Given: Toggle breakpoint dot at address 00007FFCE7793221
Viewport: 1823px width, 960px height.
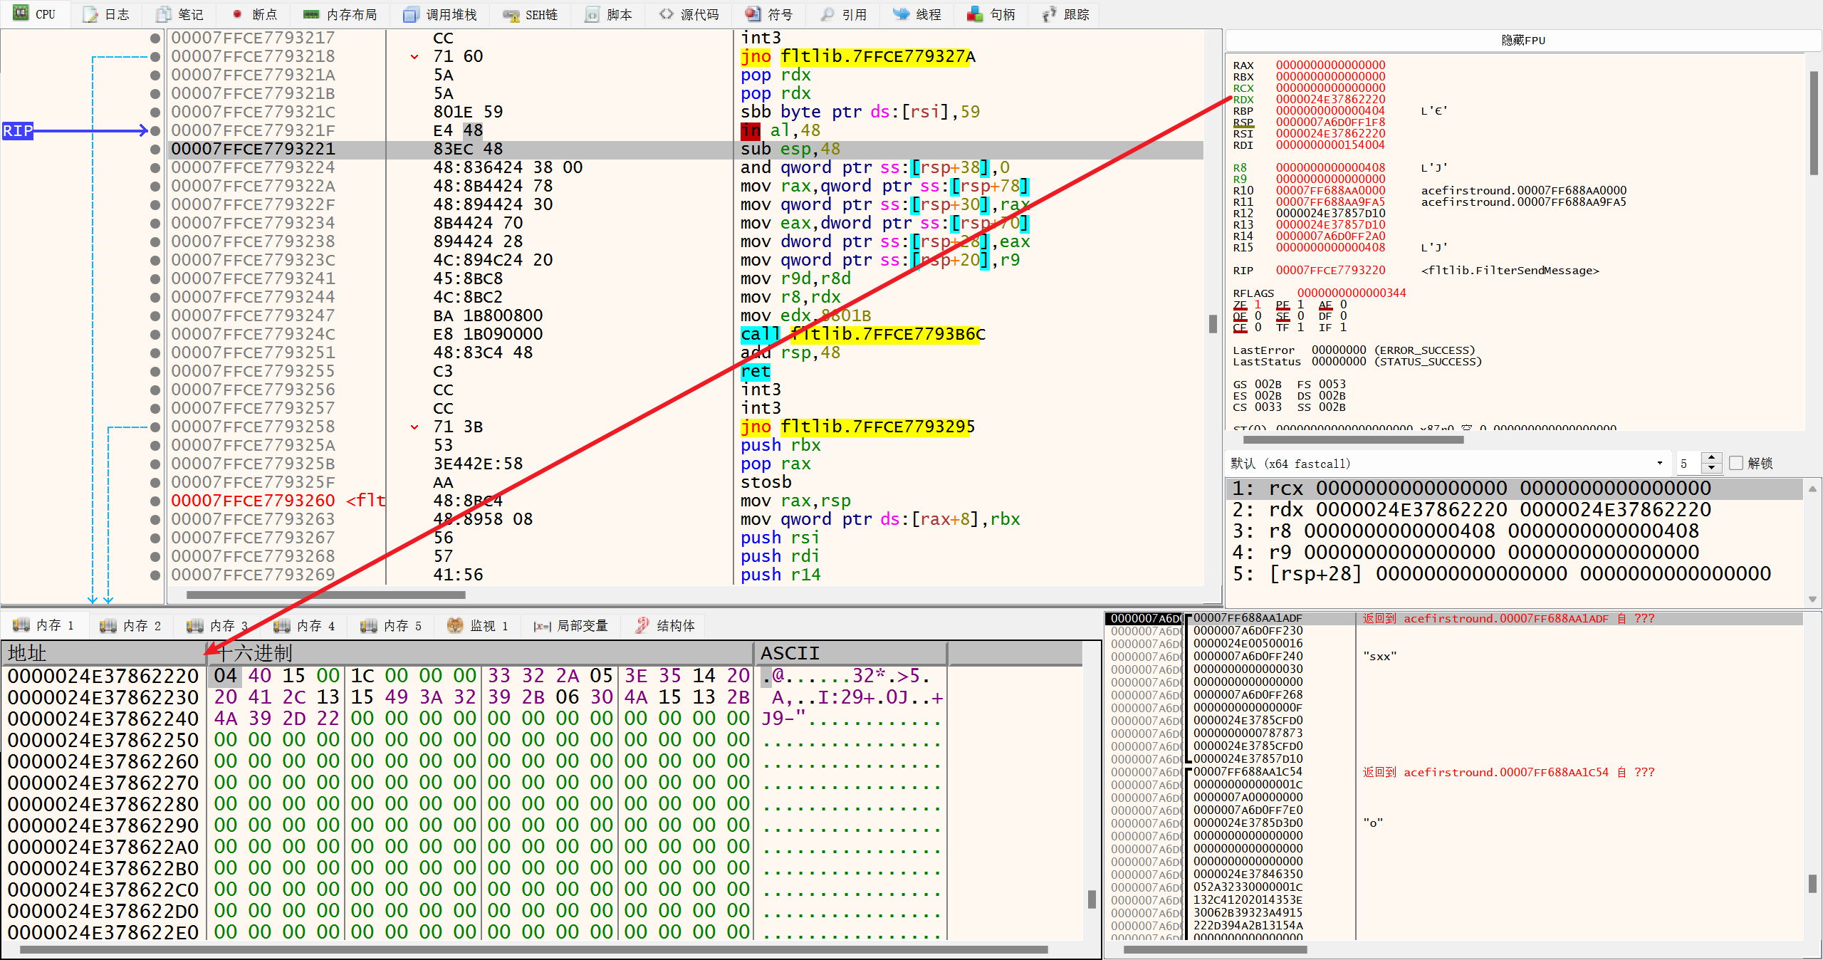Looking at the screenshot, I should tap(155, 149).
